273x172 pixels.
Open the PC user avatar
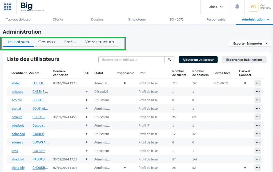coord(253,7)
